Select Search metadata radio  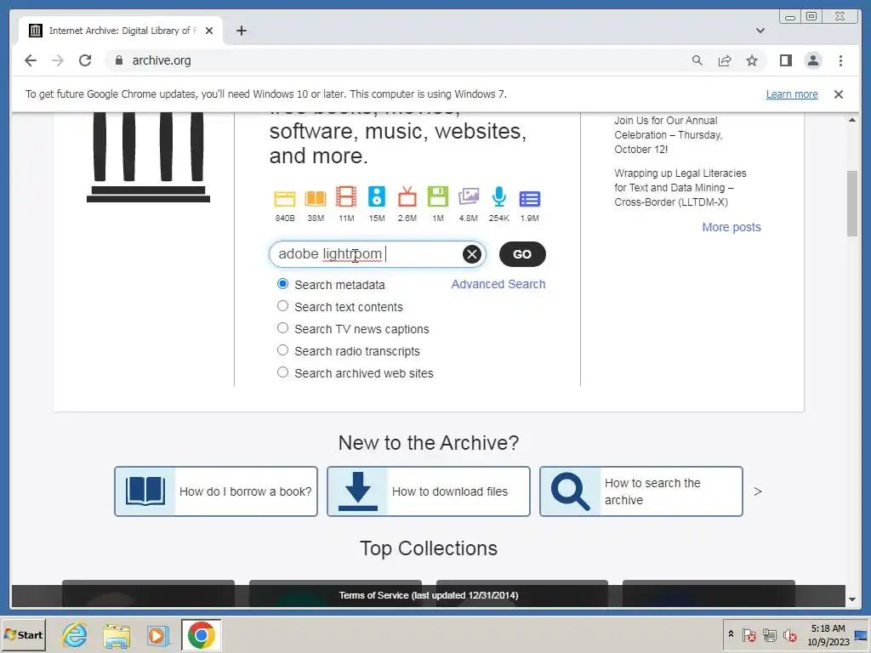pyautogui.click(x=282, y=284)
